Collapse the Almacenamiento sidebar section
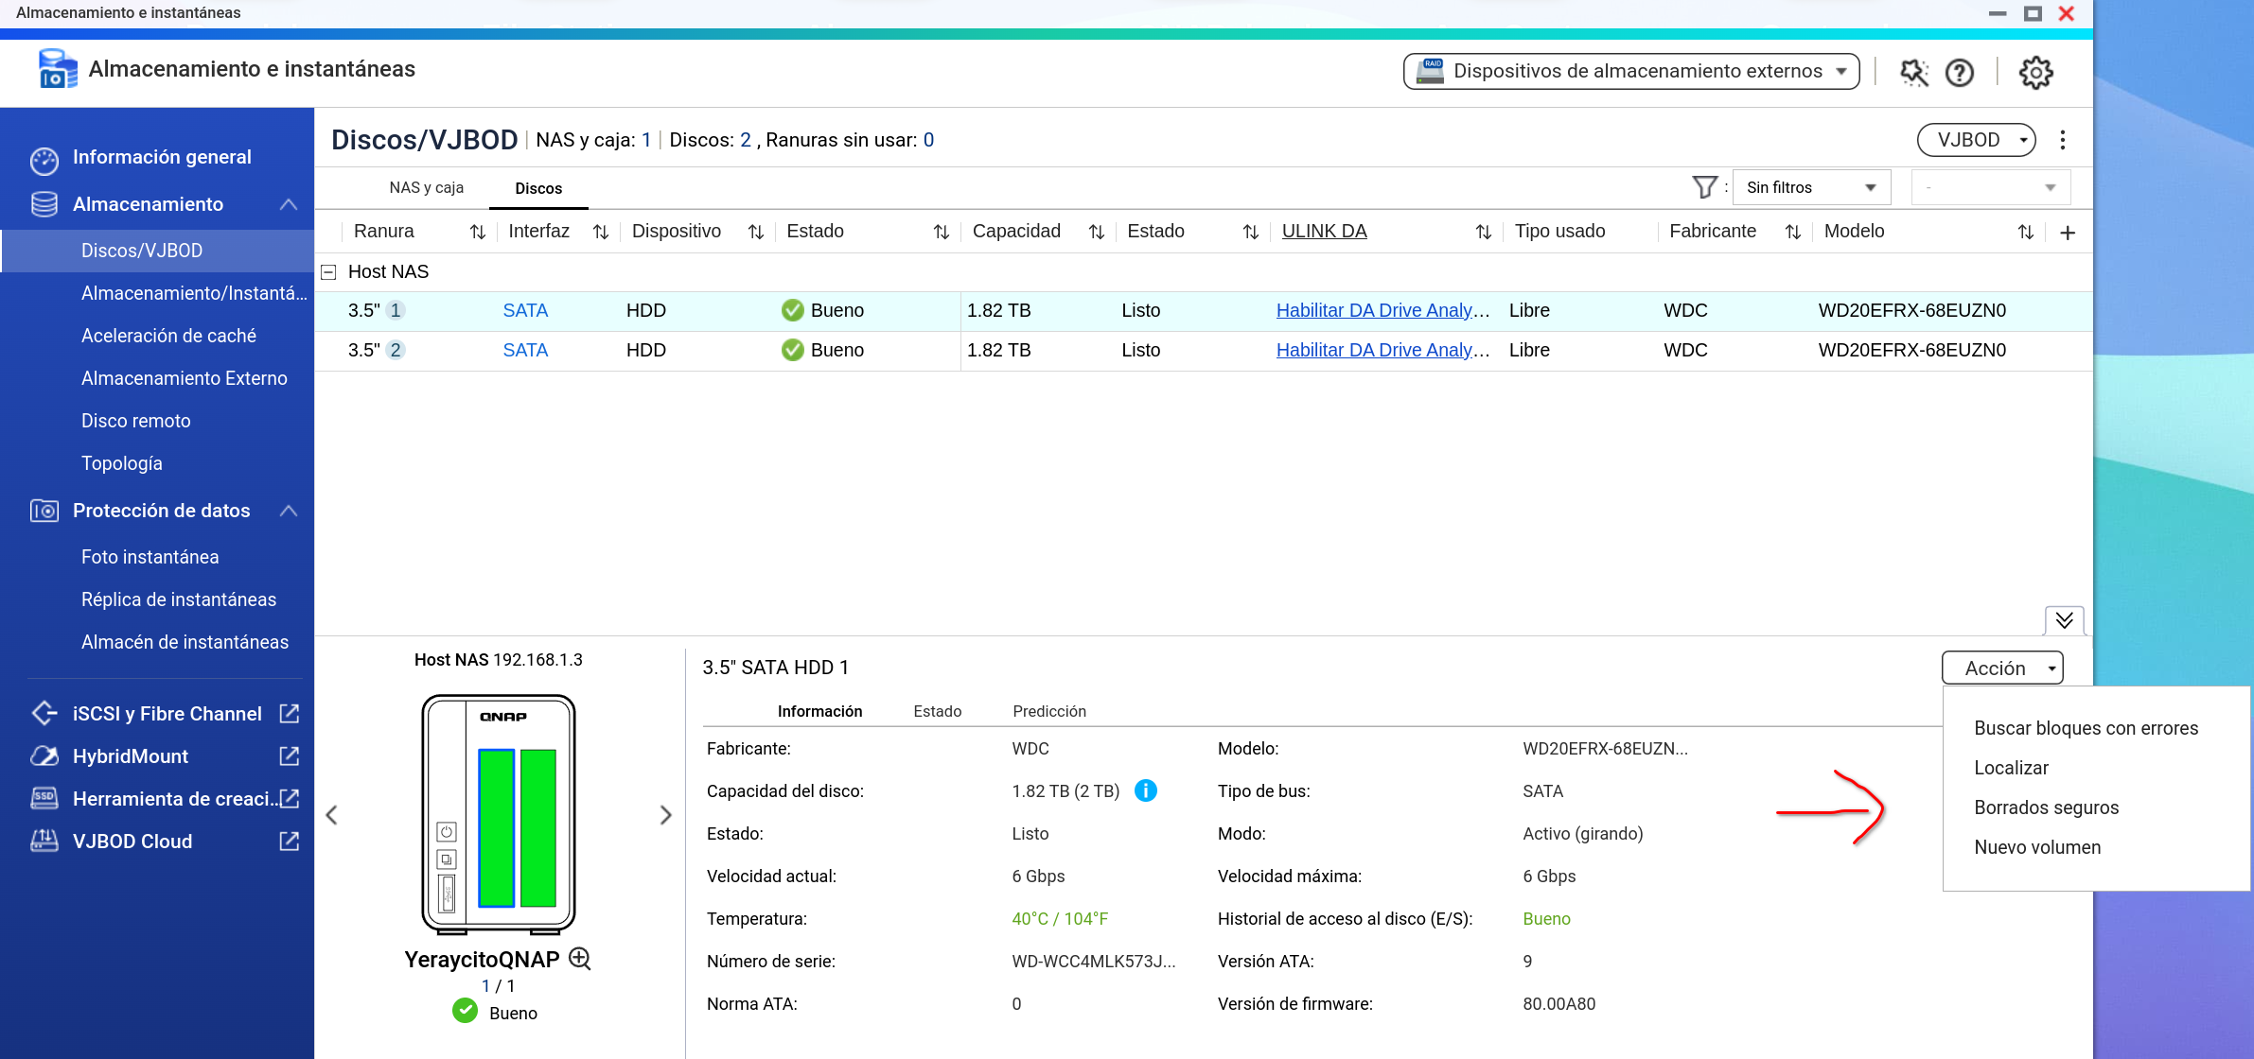Image resolution: width=2254 pixels, height=1059 pixels. (289, 204)
